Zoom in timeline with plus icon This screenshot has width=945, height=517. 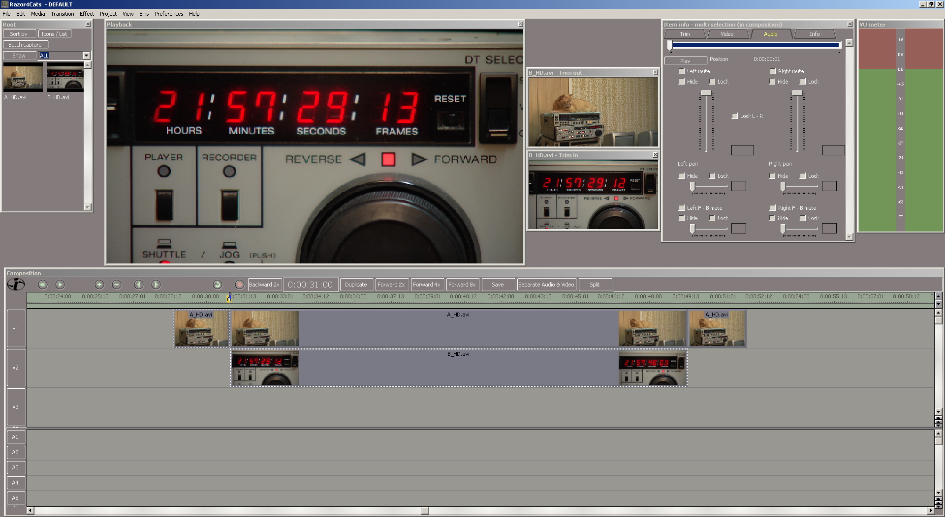pos(99,285)
